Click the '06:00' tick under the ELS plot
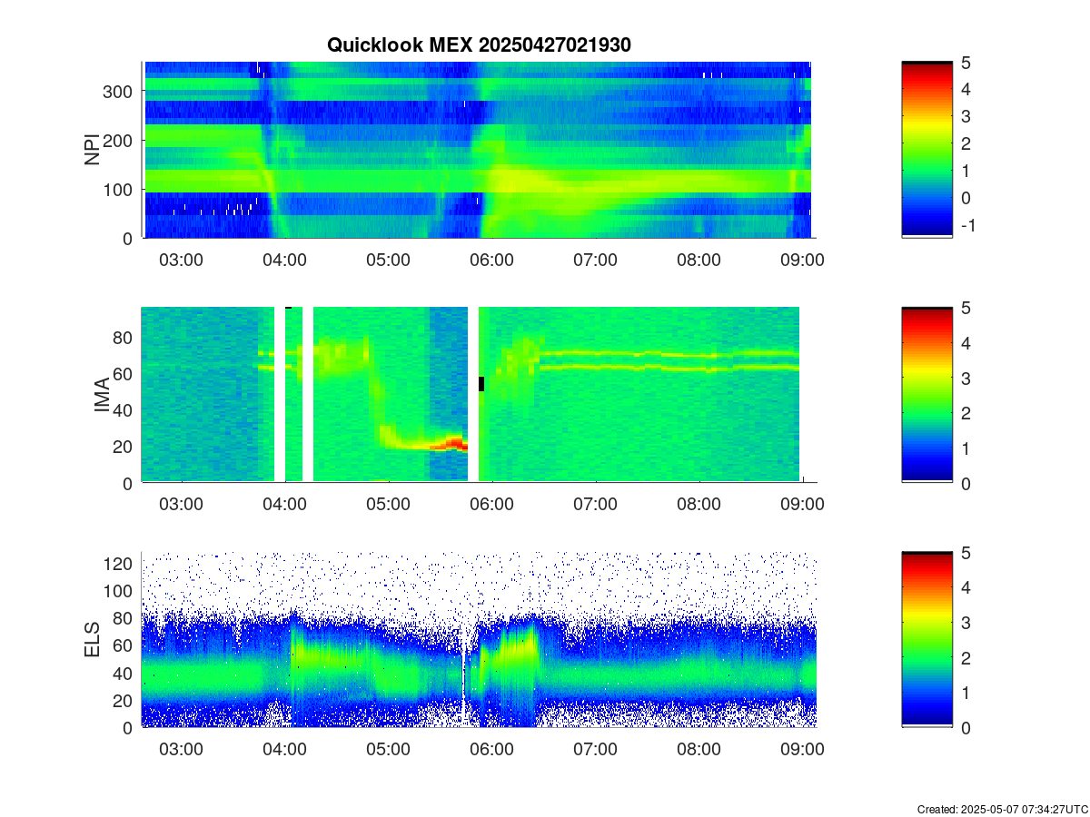 pos(491,749)
